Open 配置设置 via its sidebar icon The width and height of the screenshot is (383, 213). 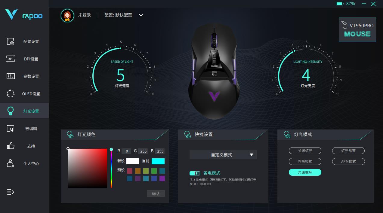[11, 41]
